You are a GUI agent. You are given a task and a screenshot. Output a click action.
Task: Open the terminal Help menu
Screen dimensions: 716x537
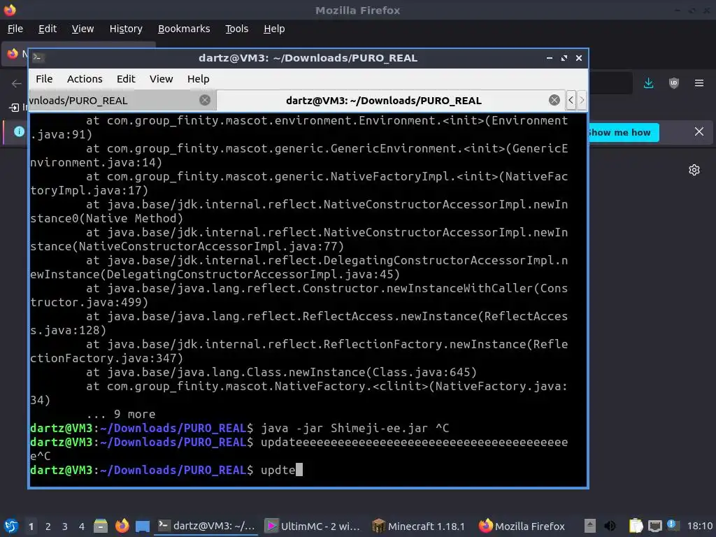point(198,79)
